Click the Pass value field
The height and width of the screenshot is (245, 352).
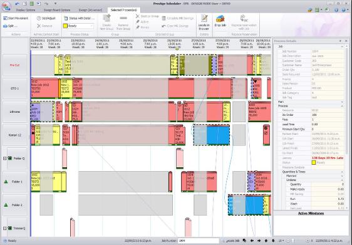(x=328, y=120)
